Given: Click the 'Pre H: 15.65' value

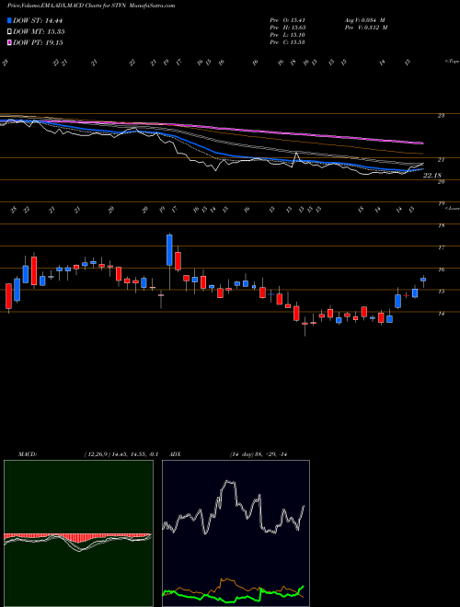Looking at the screenshot, I should (288, 28).
